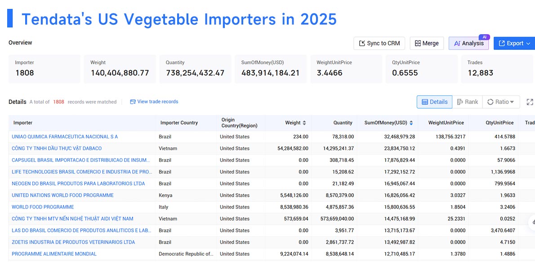Open UNITED NATIONS WORLD FOOD PROGRAMME link
This screenshot has height=262, width=535.
coord(63,195)
